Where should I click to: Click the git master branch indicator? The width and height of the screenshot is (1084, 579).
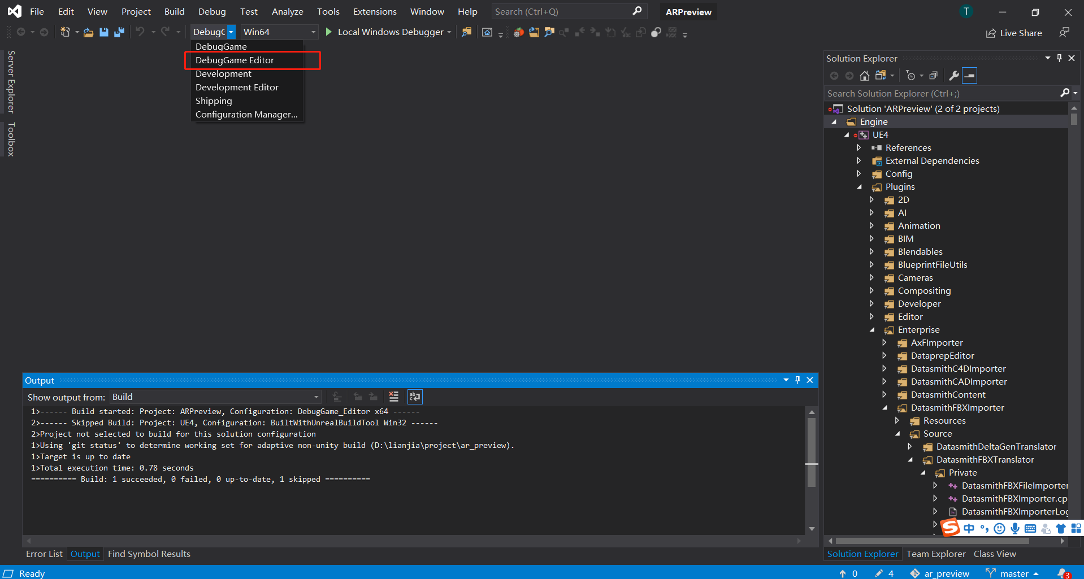click(1013, 573)
